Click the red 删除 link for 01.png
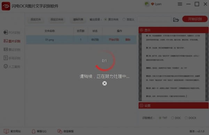This screenshot has width=209, height=135. pyautogui.click(x=128, y=40)
